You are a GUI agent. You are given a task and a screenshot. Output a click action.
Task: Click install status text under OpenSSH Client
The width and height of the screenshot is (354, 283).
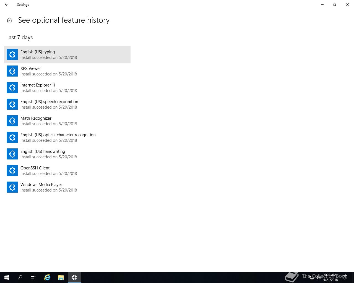(49, 174)
